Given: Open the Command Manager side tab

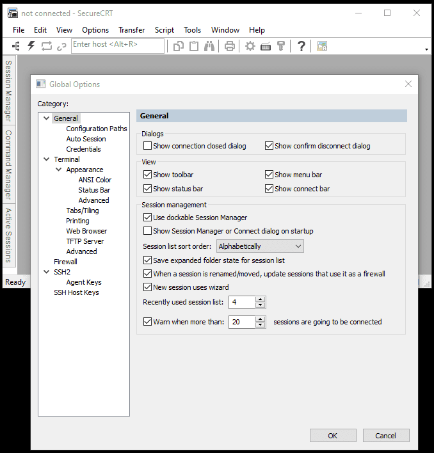Looking at the screenshot, I should tap(9, 164).
